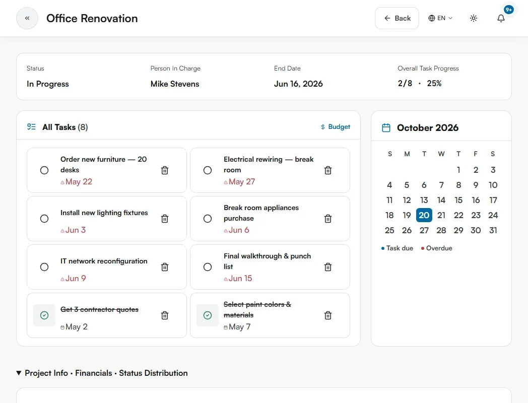Click the Overdue legend label

pos(439,248)
